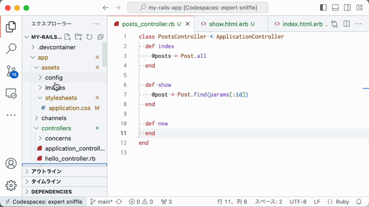Expand the アウトライン section
This screenshot has width=369, height=207.
pyautogui.click(x=65, y=171)
